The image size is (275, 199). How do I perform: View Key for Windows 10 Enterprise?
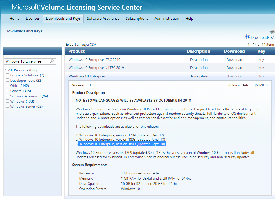pyautogui.click(x=261, y=76)
